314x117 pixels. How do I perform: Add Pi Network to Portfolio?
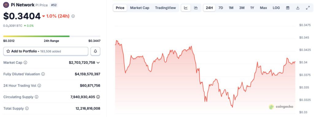pyautogui.click(x=46, y=51)
